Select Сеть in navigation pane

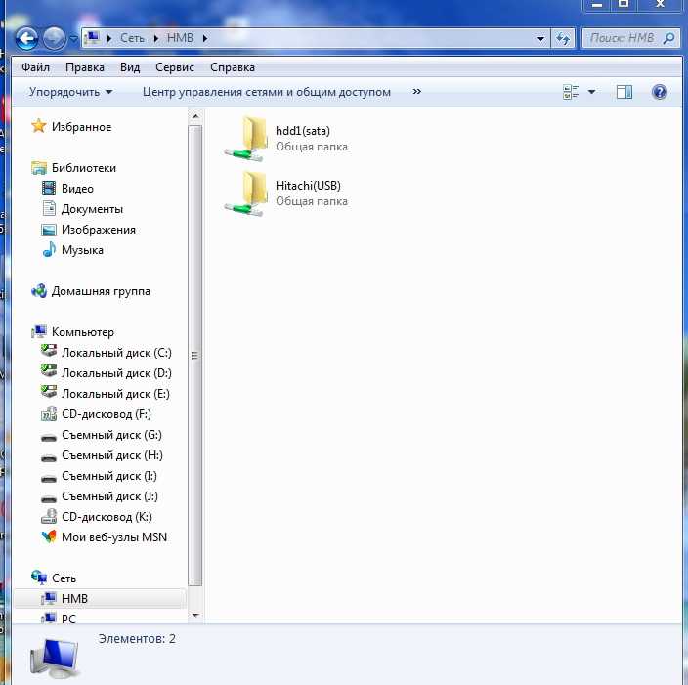point(64,578)
